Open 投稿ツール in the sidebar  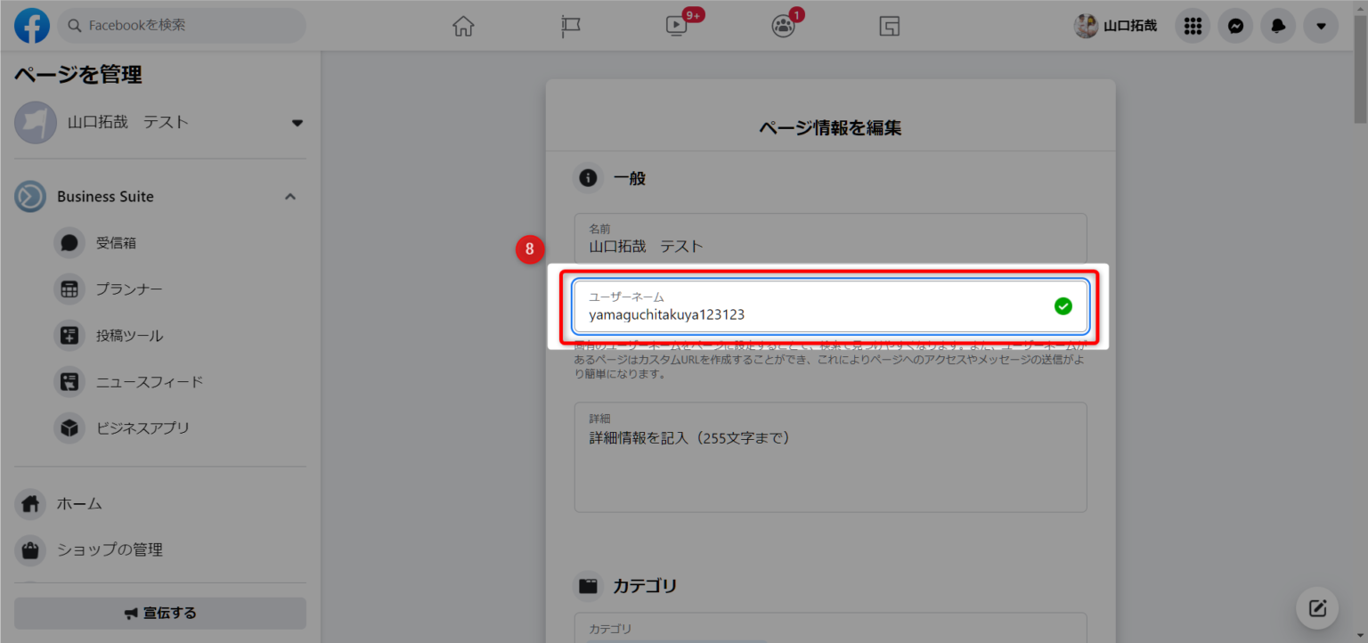pos(129,336)
